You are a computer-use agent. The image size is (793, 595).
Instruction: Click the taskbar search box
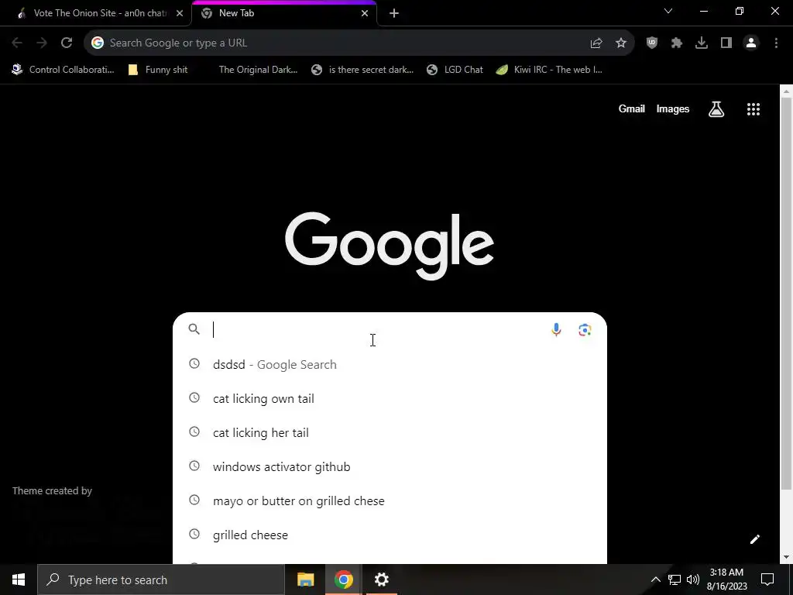click(161, 580)
